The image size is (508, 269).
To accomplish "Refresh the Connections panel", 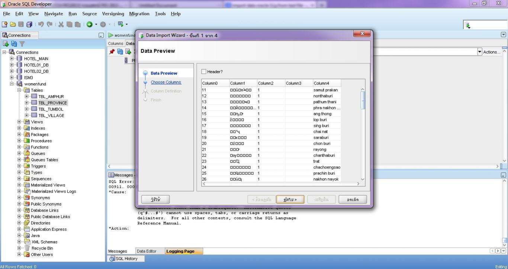I will [x=14, y=44].
